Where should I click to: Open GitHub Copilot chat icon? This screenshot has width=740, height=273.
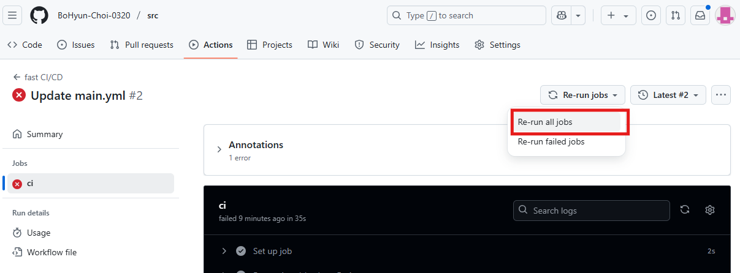pyautogui.click(x=561, y=15)
